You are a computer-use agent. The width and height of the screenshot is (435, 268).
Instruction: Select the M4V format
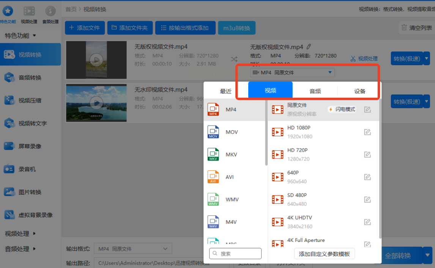(x=235, y=222)
